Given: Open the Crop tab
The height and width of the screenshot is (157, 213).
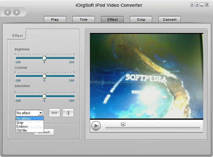Looking at the screenshot, I should pos(141,19).
